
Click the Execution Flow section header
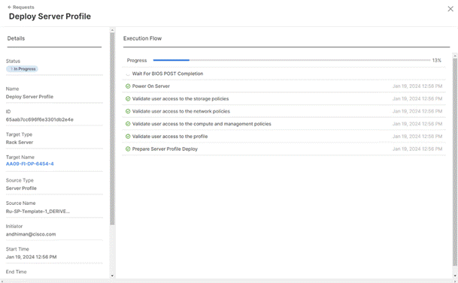pos(143,38)
